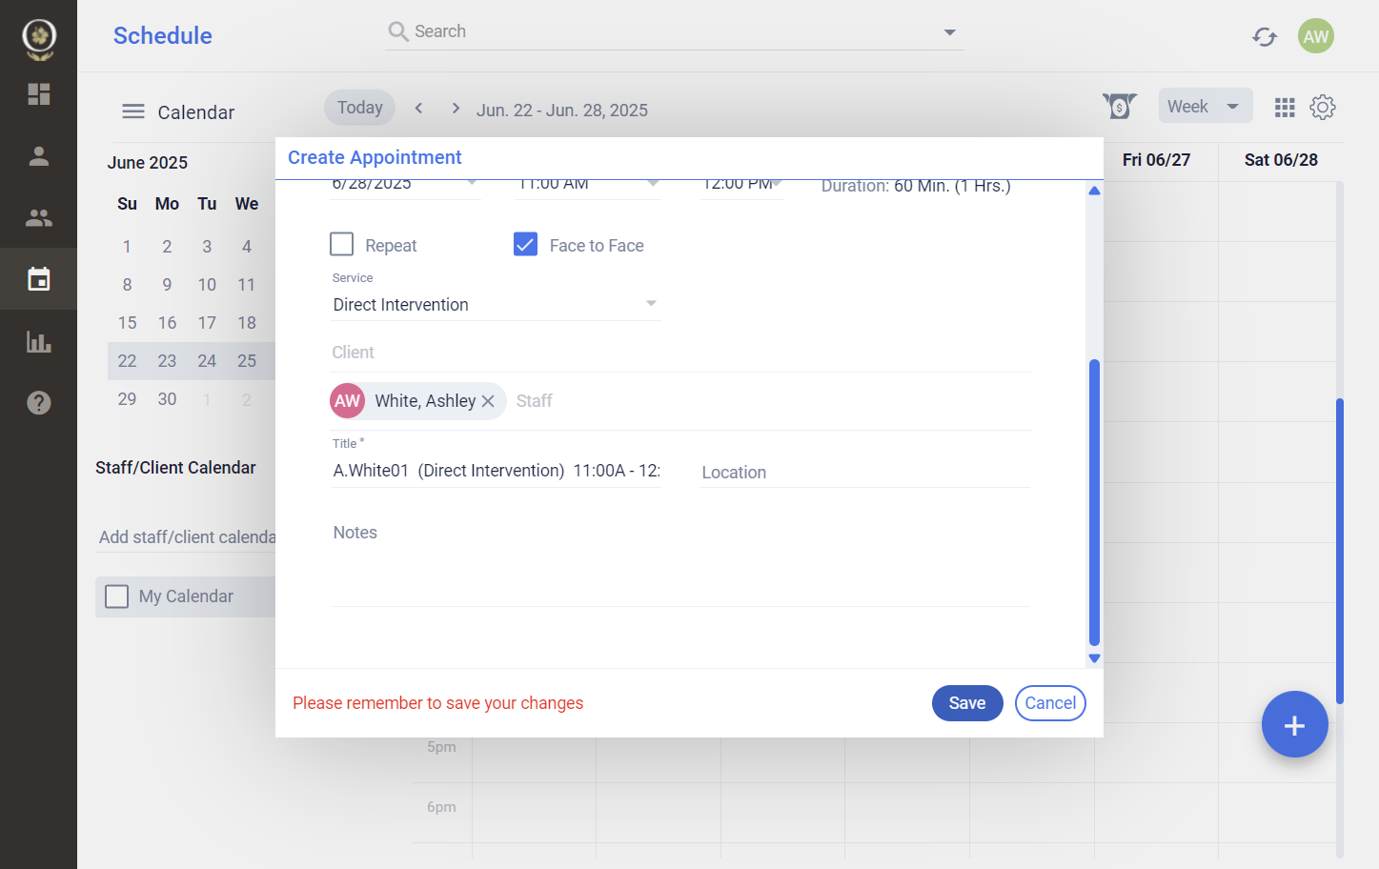The width and height of the screenshot is (1379, 869).
Task: Open the Service Direct Intervention dropdown
Action: [x=496, y=304]
